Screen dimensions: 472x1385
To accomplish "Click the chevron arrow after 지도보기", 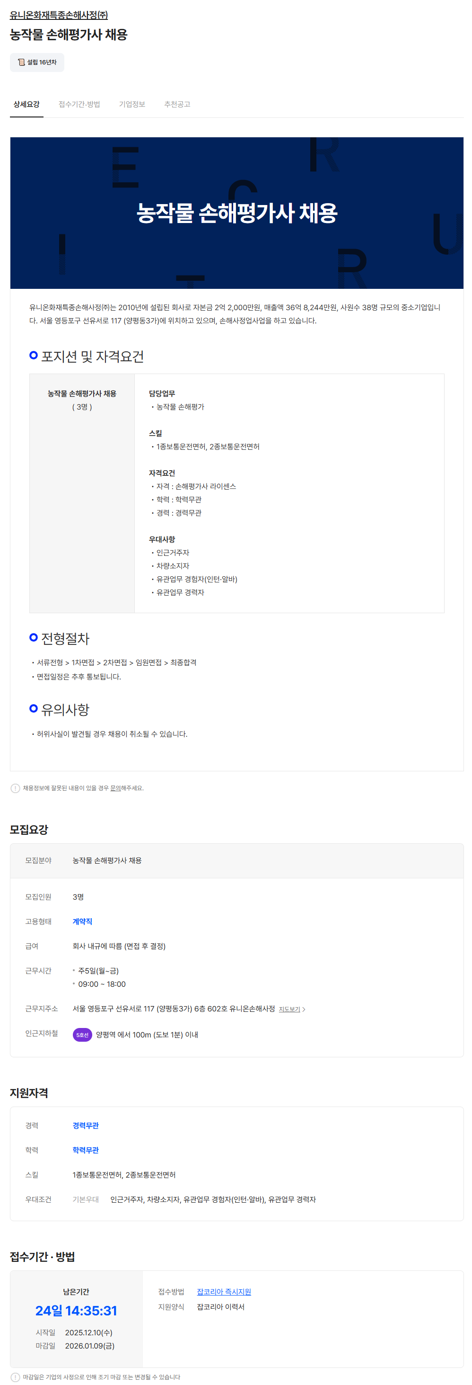I will (x=304, y=1009).
